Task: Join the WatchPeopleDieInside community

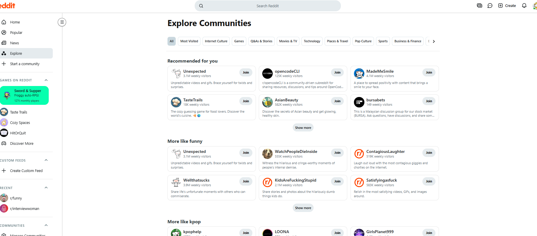Action: (337, 153)
